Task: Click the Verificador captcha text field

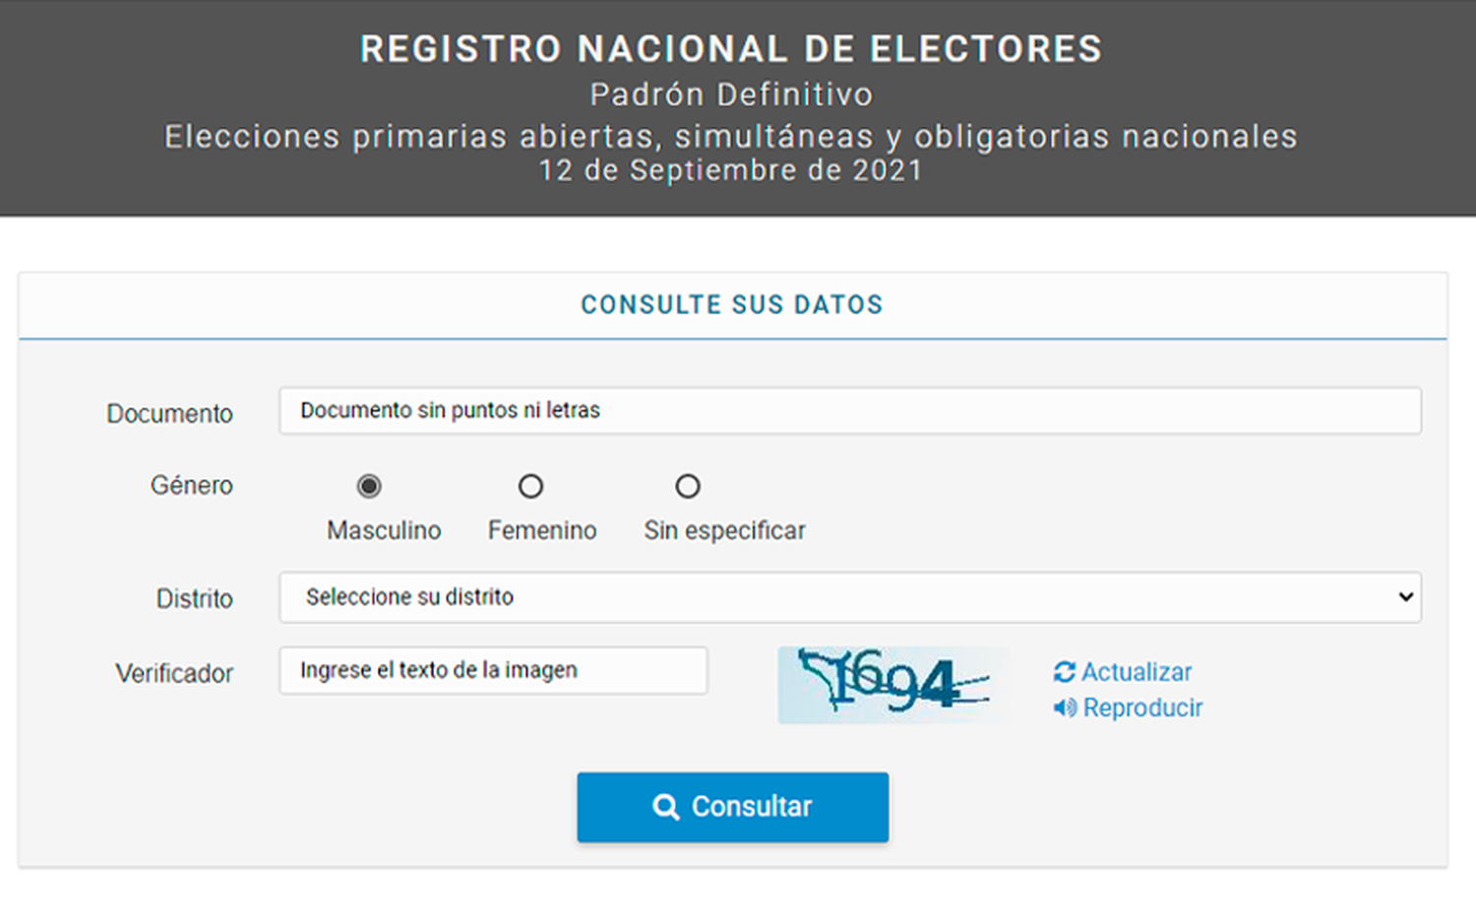Action: [x=493, y=670]
